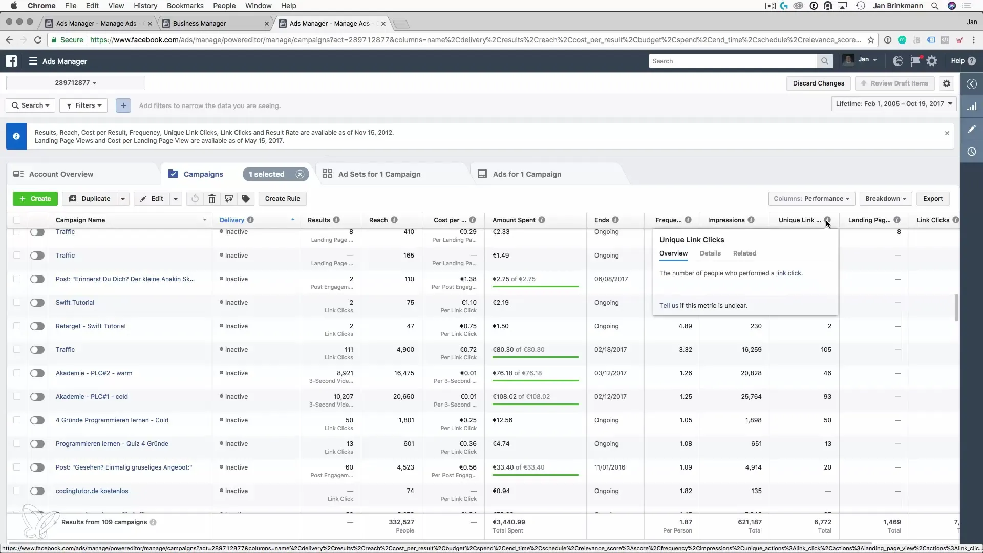Click info icon beside Results from 109 campaigns
This screenshot has width=983, height=553.
point(153,522)
